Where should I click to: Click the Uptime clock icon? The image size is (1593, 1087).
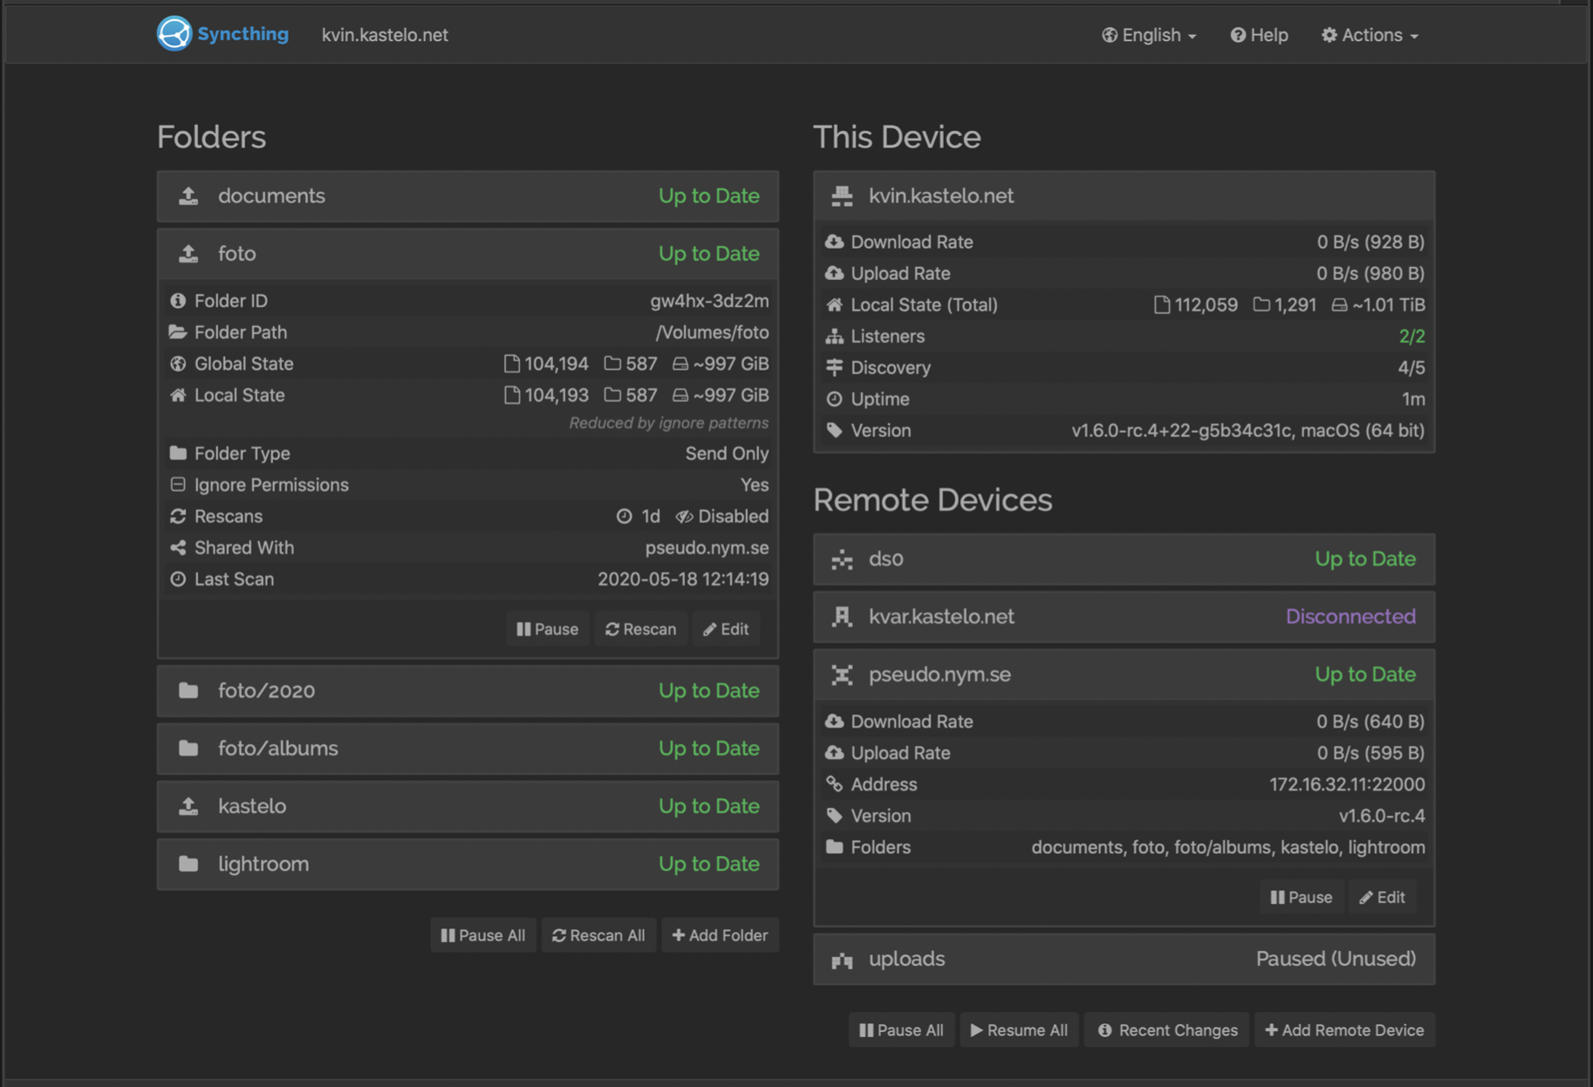pos(835,399)
